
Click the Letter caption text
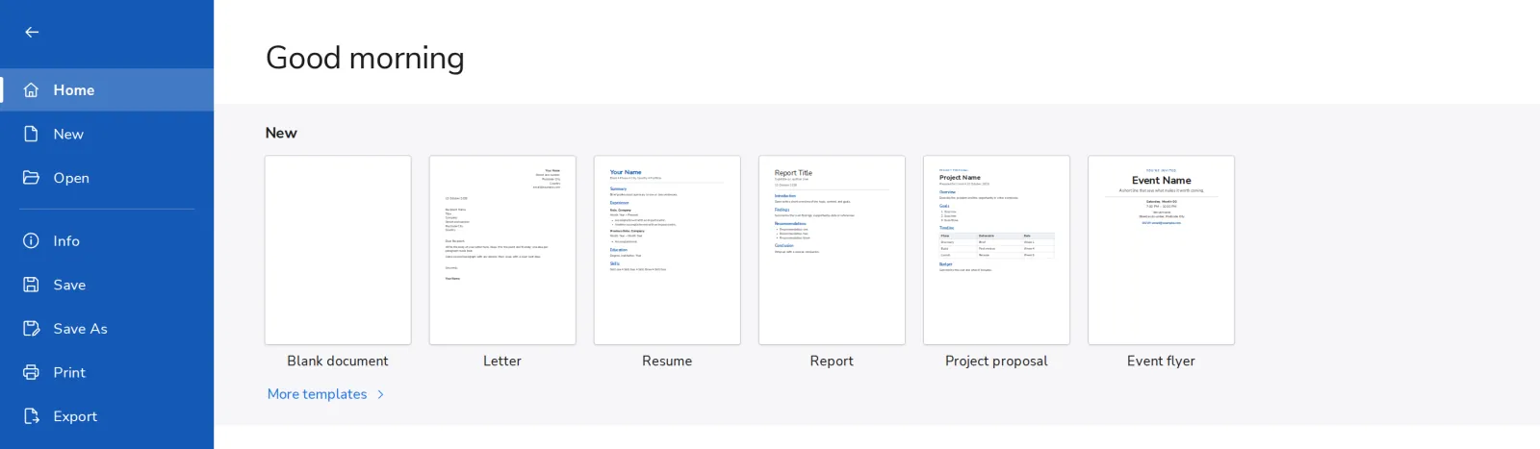(x=502, y=361)
